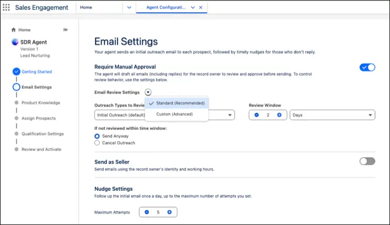Viewport: 390px width, 225px height.
Task: Increase Maximum Attempts with plus
Action: pyautogui.click(x=170, y=212)
